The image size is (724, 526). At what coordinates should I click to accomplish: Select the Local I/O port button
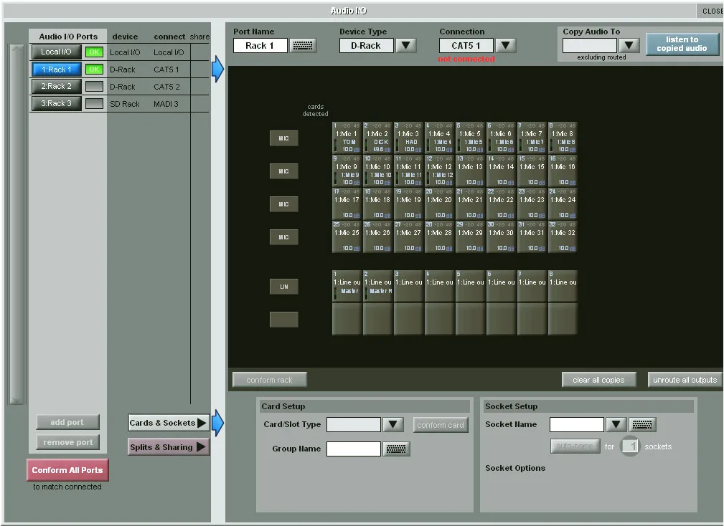(x=57, y=52)
